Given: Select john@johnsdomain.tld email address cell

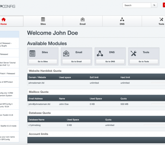Looking at the screenshot, I should pyautogui.click(x=39, y=104).
